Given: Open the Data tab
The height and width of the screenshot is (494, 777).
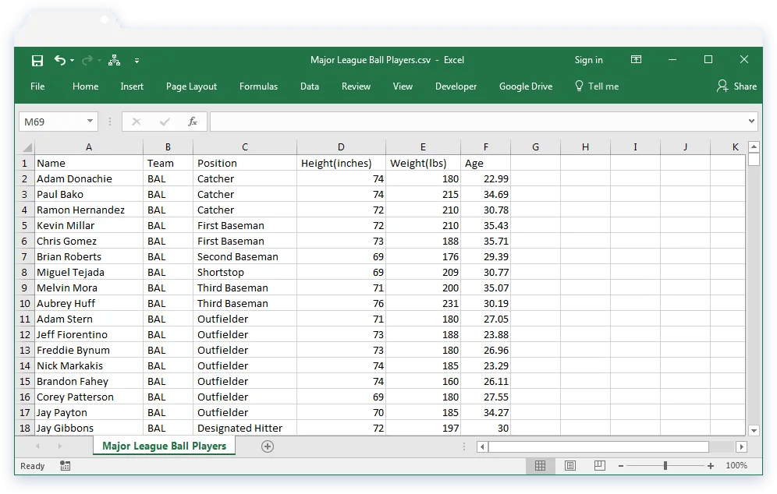Looking at the screenshot, I should coord(310,86).
